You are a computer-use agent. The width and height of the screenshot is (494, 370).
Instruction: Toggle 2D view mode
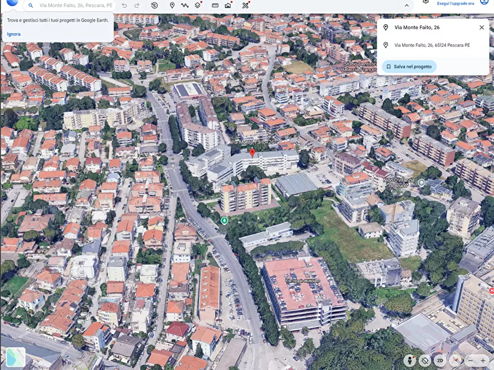(x=440, y=360)
